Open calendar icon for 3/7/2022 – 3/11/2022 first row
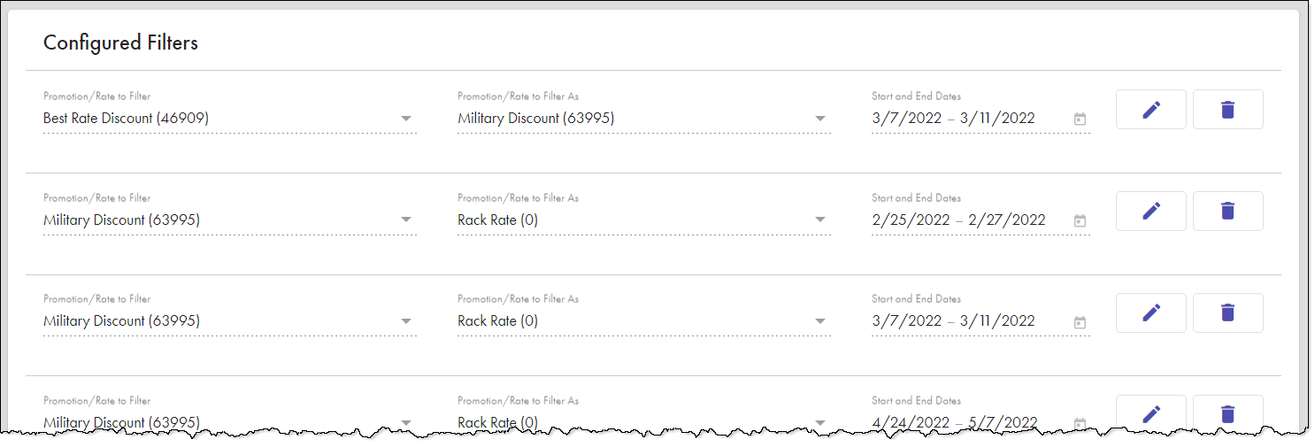This screenshot has height=447, width=1315. pos(1080,119)
